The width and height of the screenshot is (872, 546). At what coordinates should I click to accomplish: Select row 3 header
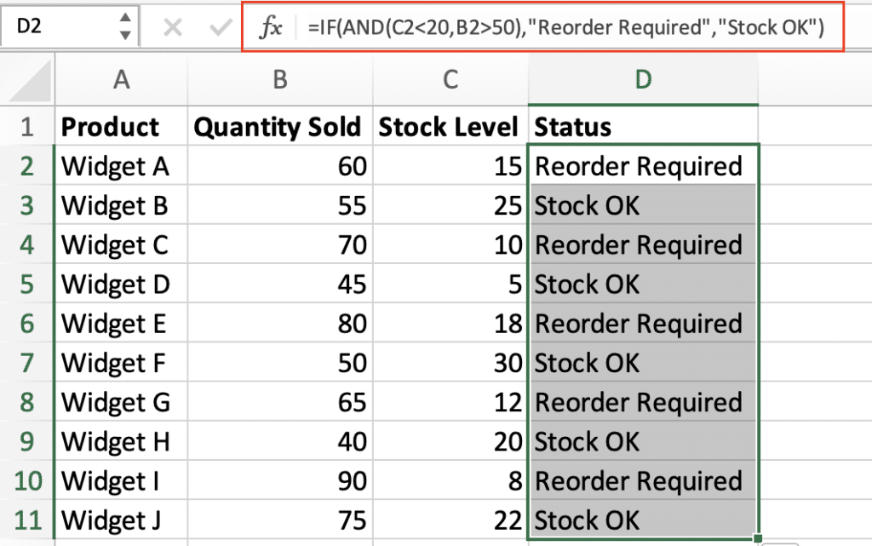26,205
